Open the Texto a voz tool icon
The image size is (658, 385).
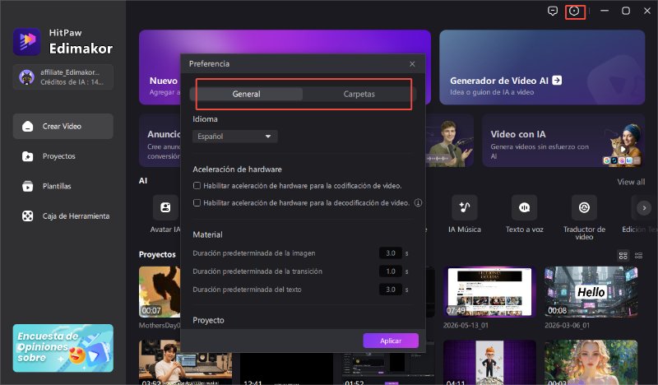[524, 207]
